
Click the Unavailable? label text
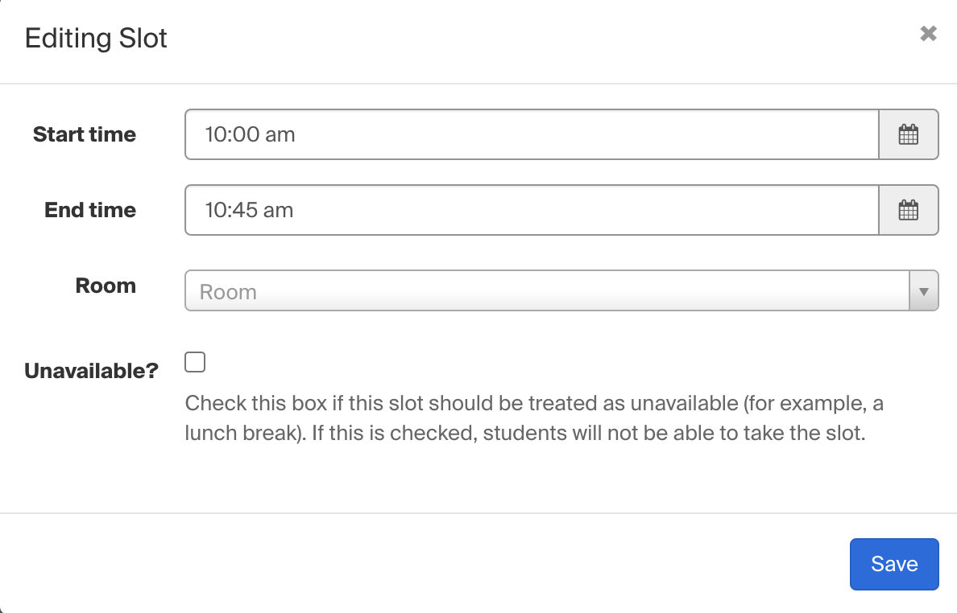pyautogui.click(x=92, y=371)
